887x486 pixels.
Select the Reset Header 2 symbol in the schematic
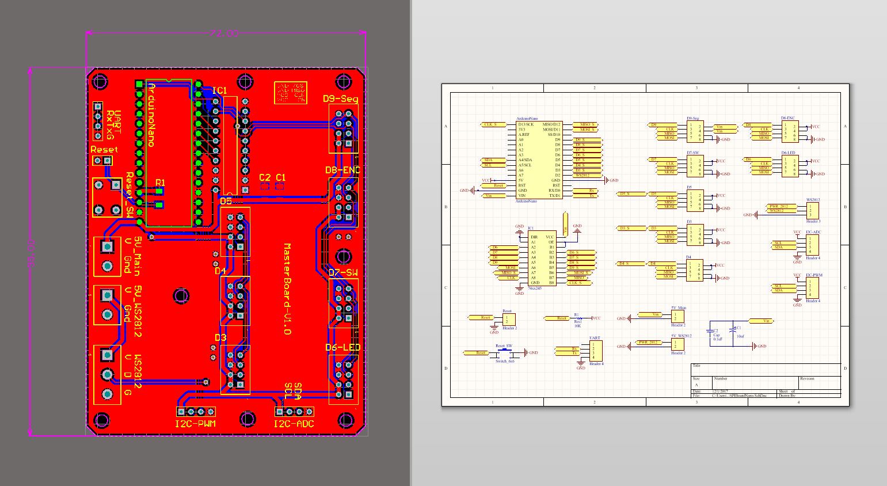(x=509, y=320)
